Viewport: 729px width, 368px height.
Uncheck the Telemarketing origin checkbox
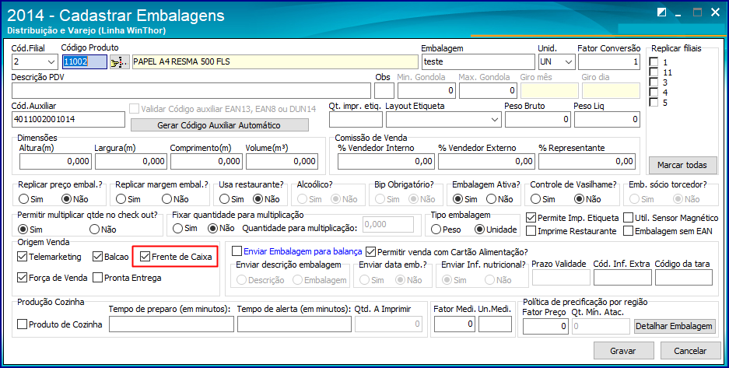(x=22, y=257)
